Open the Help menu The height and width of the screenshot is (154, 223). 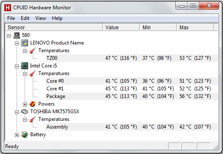57,18
